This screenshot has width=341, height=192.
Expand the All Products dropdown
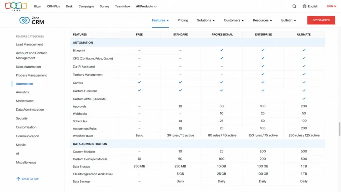click(146, 6)
